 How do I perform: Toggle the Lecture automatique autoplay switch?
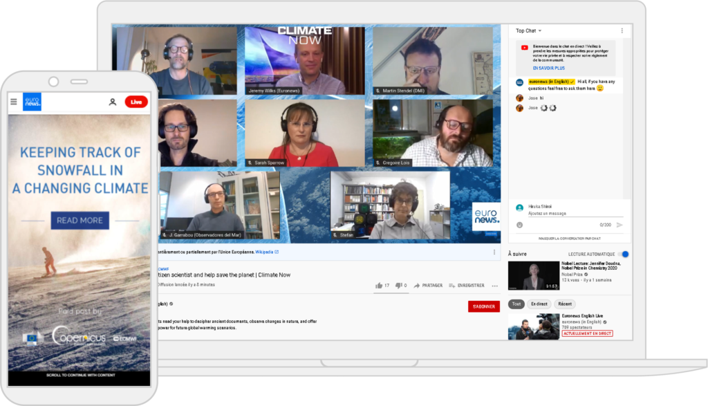click(624, 255)
